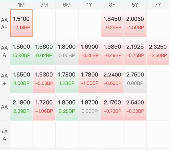Select the AA+ rating row header
The width and height of the screenshot is (173, 150).
tap(5, 79)
